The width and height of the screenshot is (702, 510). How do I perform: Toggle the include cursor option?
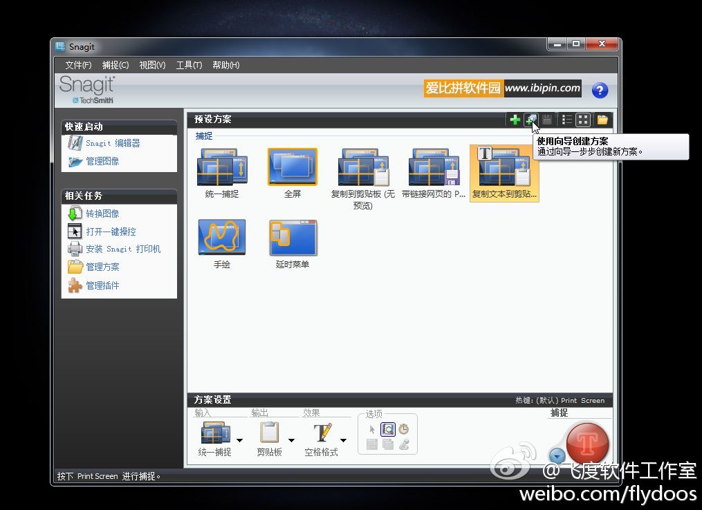371,429
